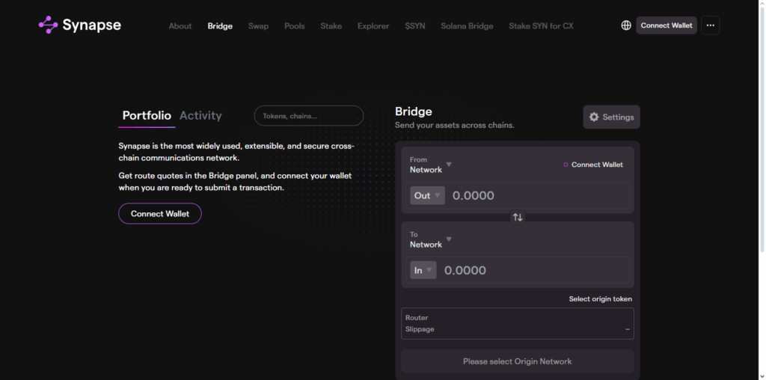This screenshot has height=380, width=766.
Task: Switch to the Portfolio tab
Action: coord(147,116)
